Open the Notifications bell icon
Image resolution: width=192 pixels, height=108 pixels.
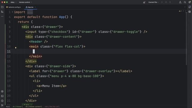(190, 7)
